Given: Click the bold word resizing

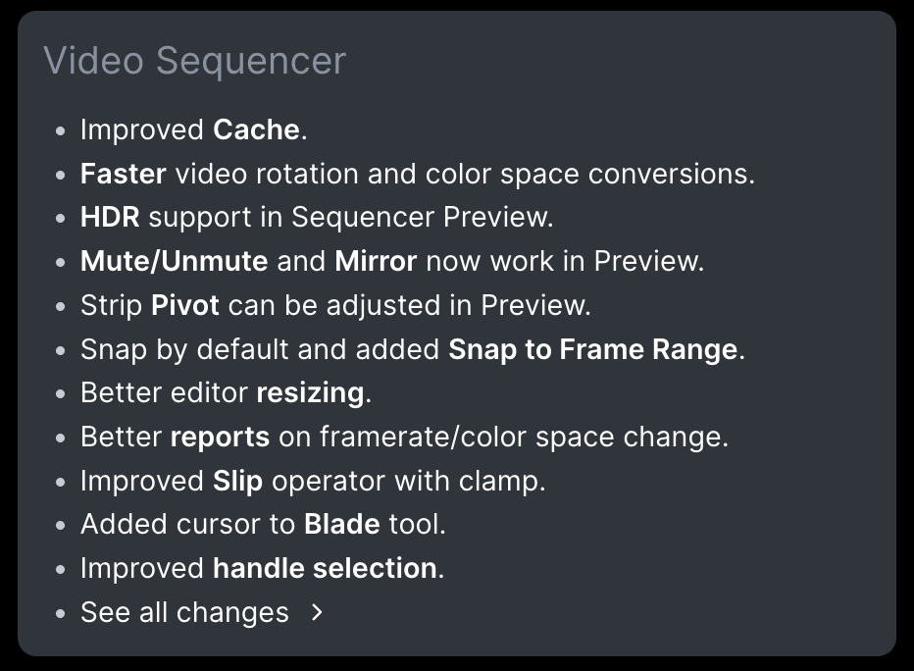Looking at the screenshot, I should [310, 392].
